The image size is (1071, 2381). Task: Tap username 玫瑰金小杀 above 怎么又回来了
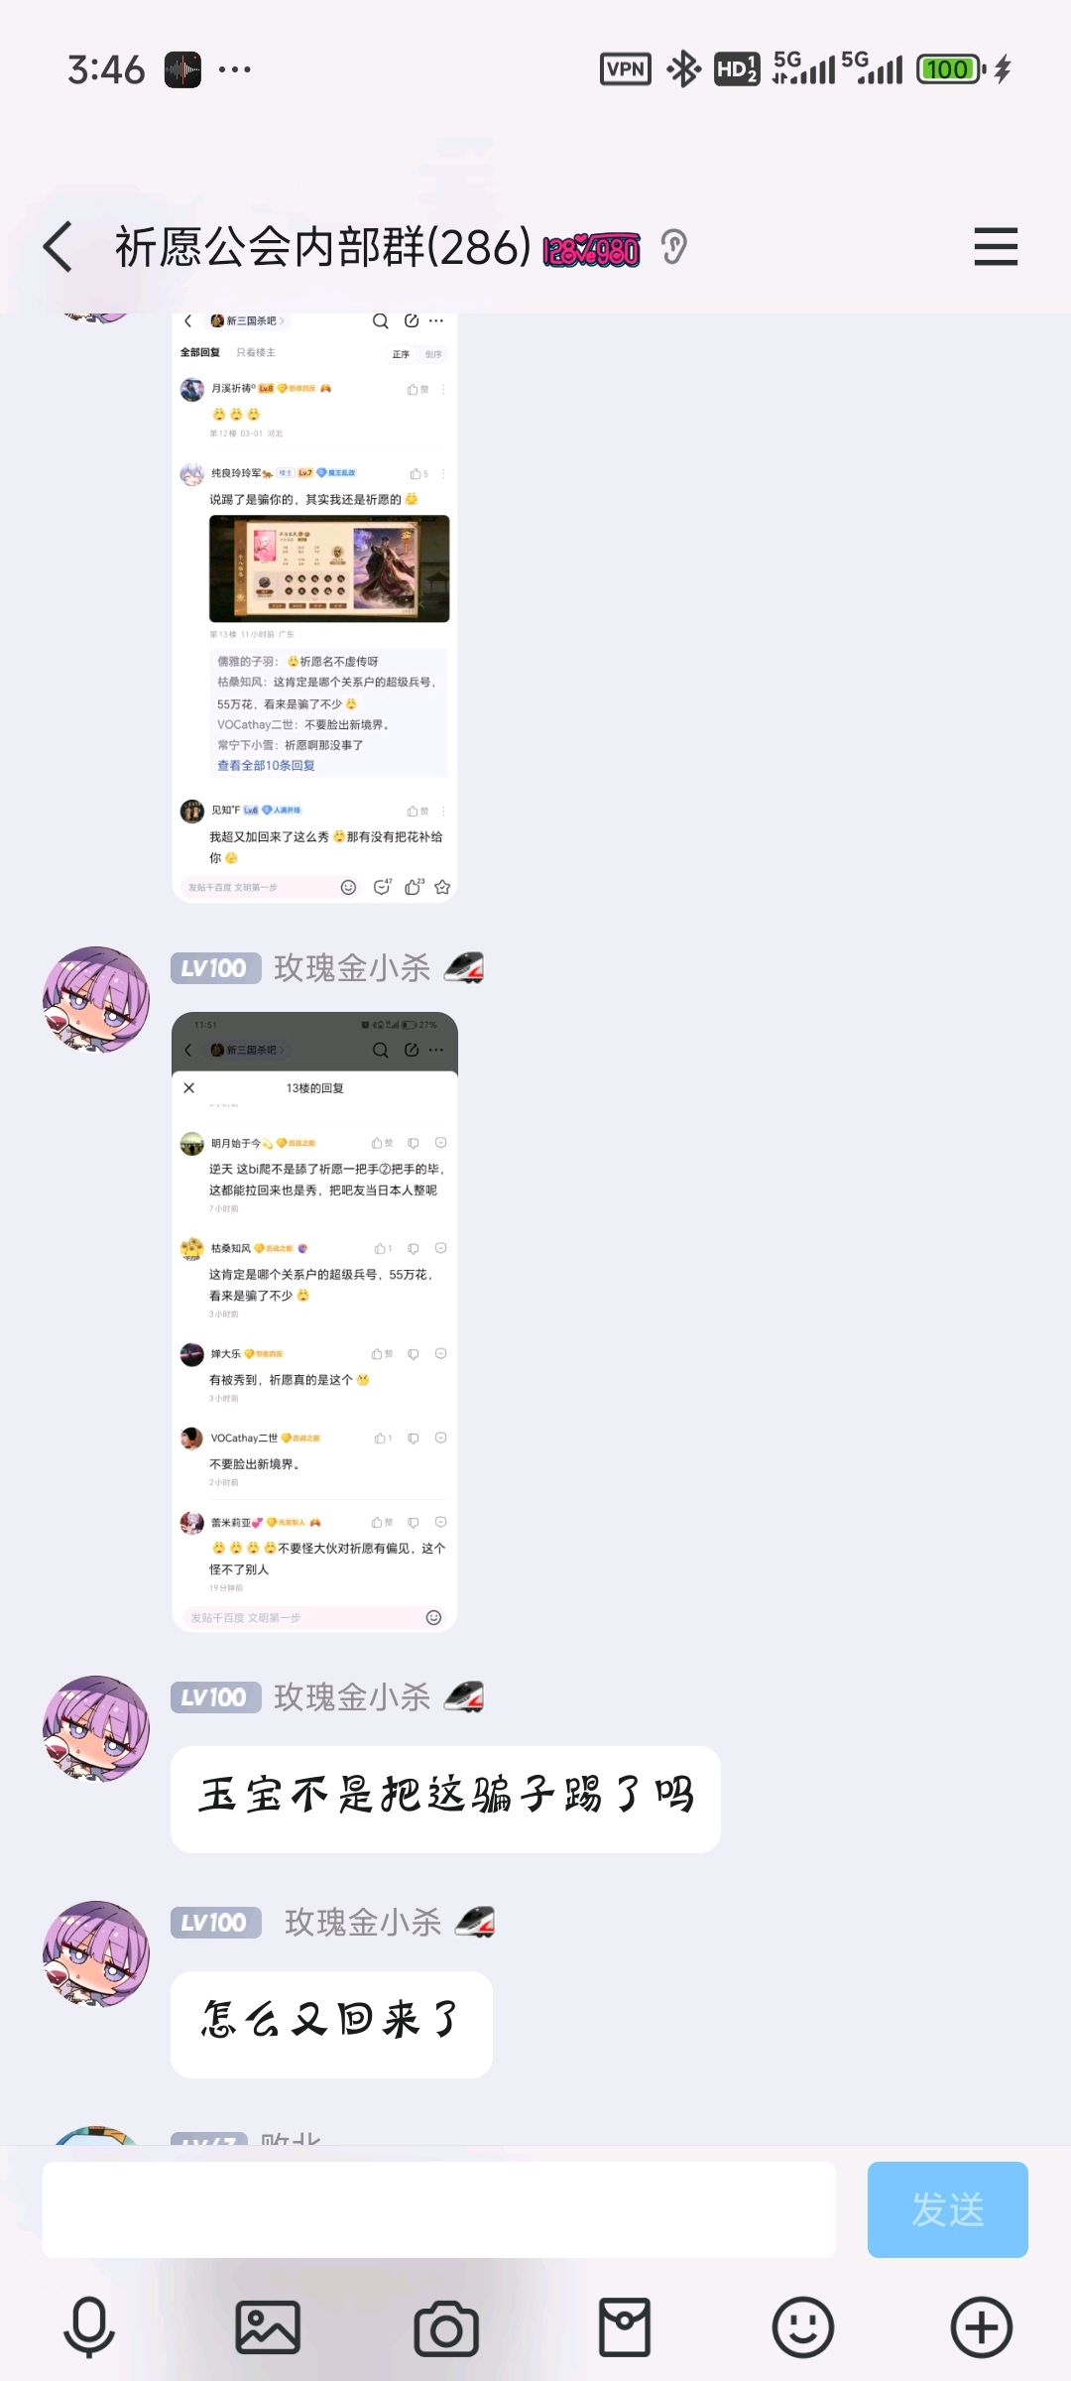(363, 1923)
